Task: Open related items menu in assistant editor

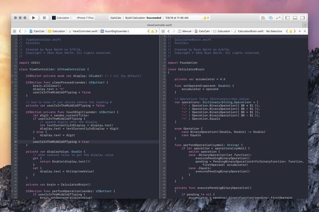Action: pyautogui.click(x=163, y=31)
